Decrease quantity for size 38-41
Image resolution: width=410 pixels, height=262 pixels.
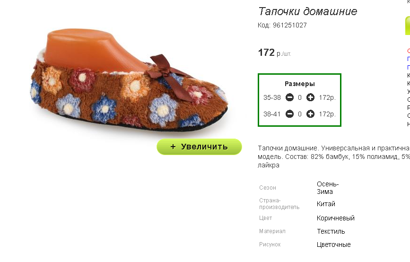[289, 114]
